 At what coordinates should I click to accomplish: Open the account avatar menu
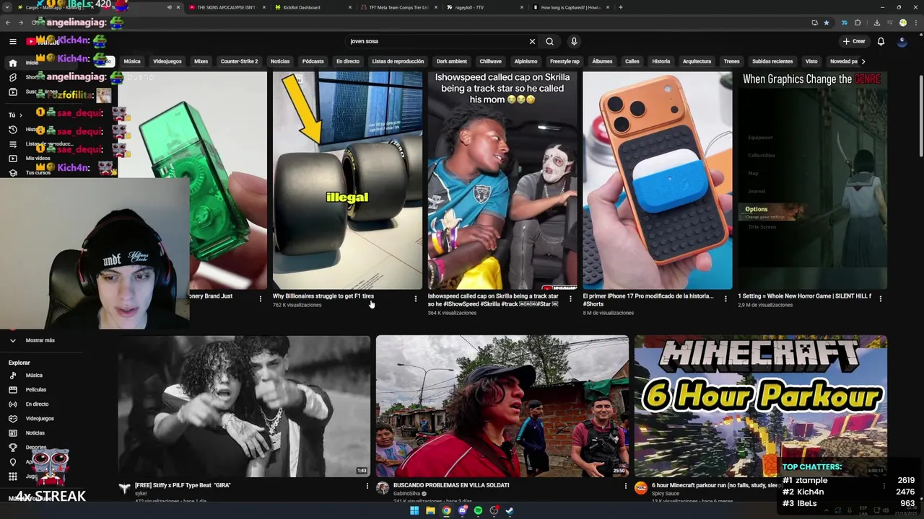(x=902, y=41)
